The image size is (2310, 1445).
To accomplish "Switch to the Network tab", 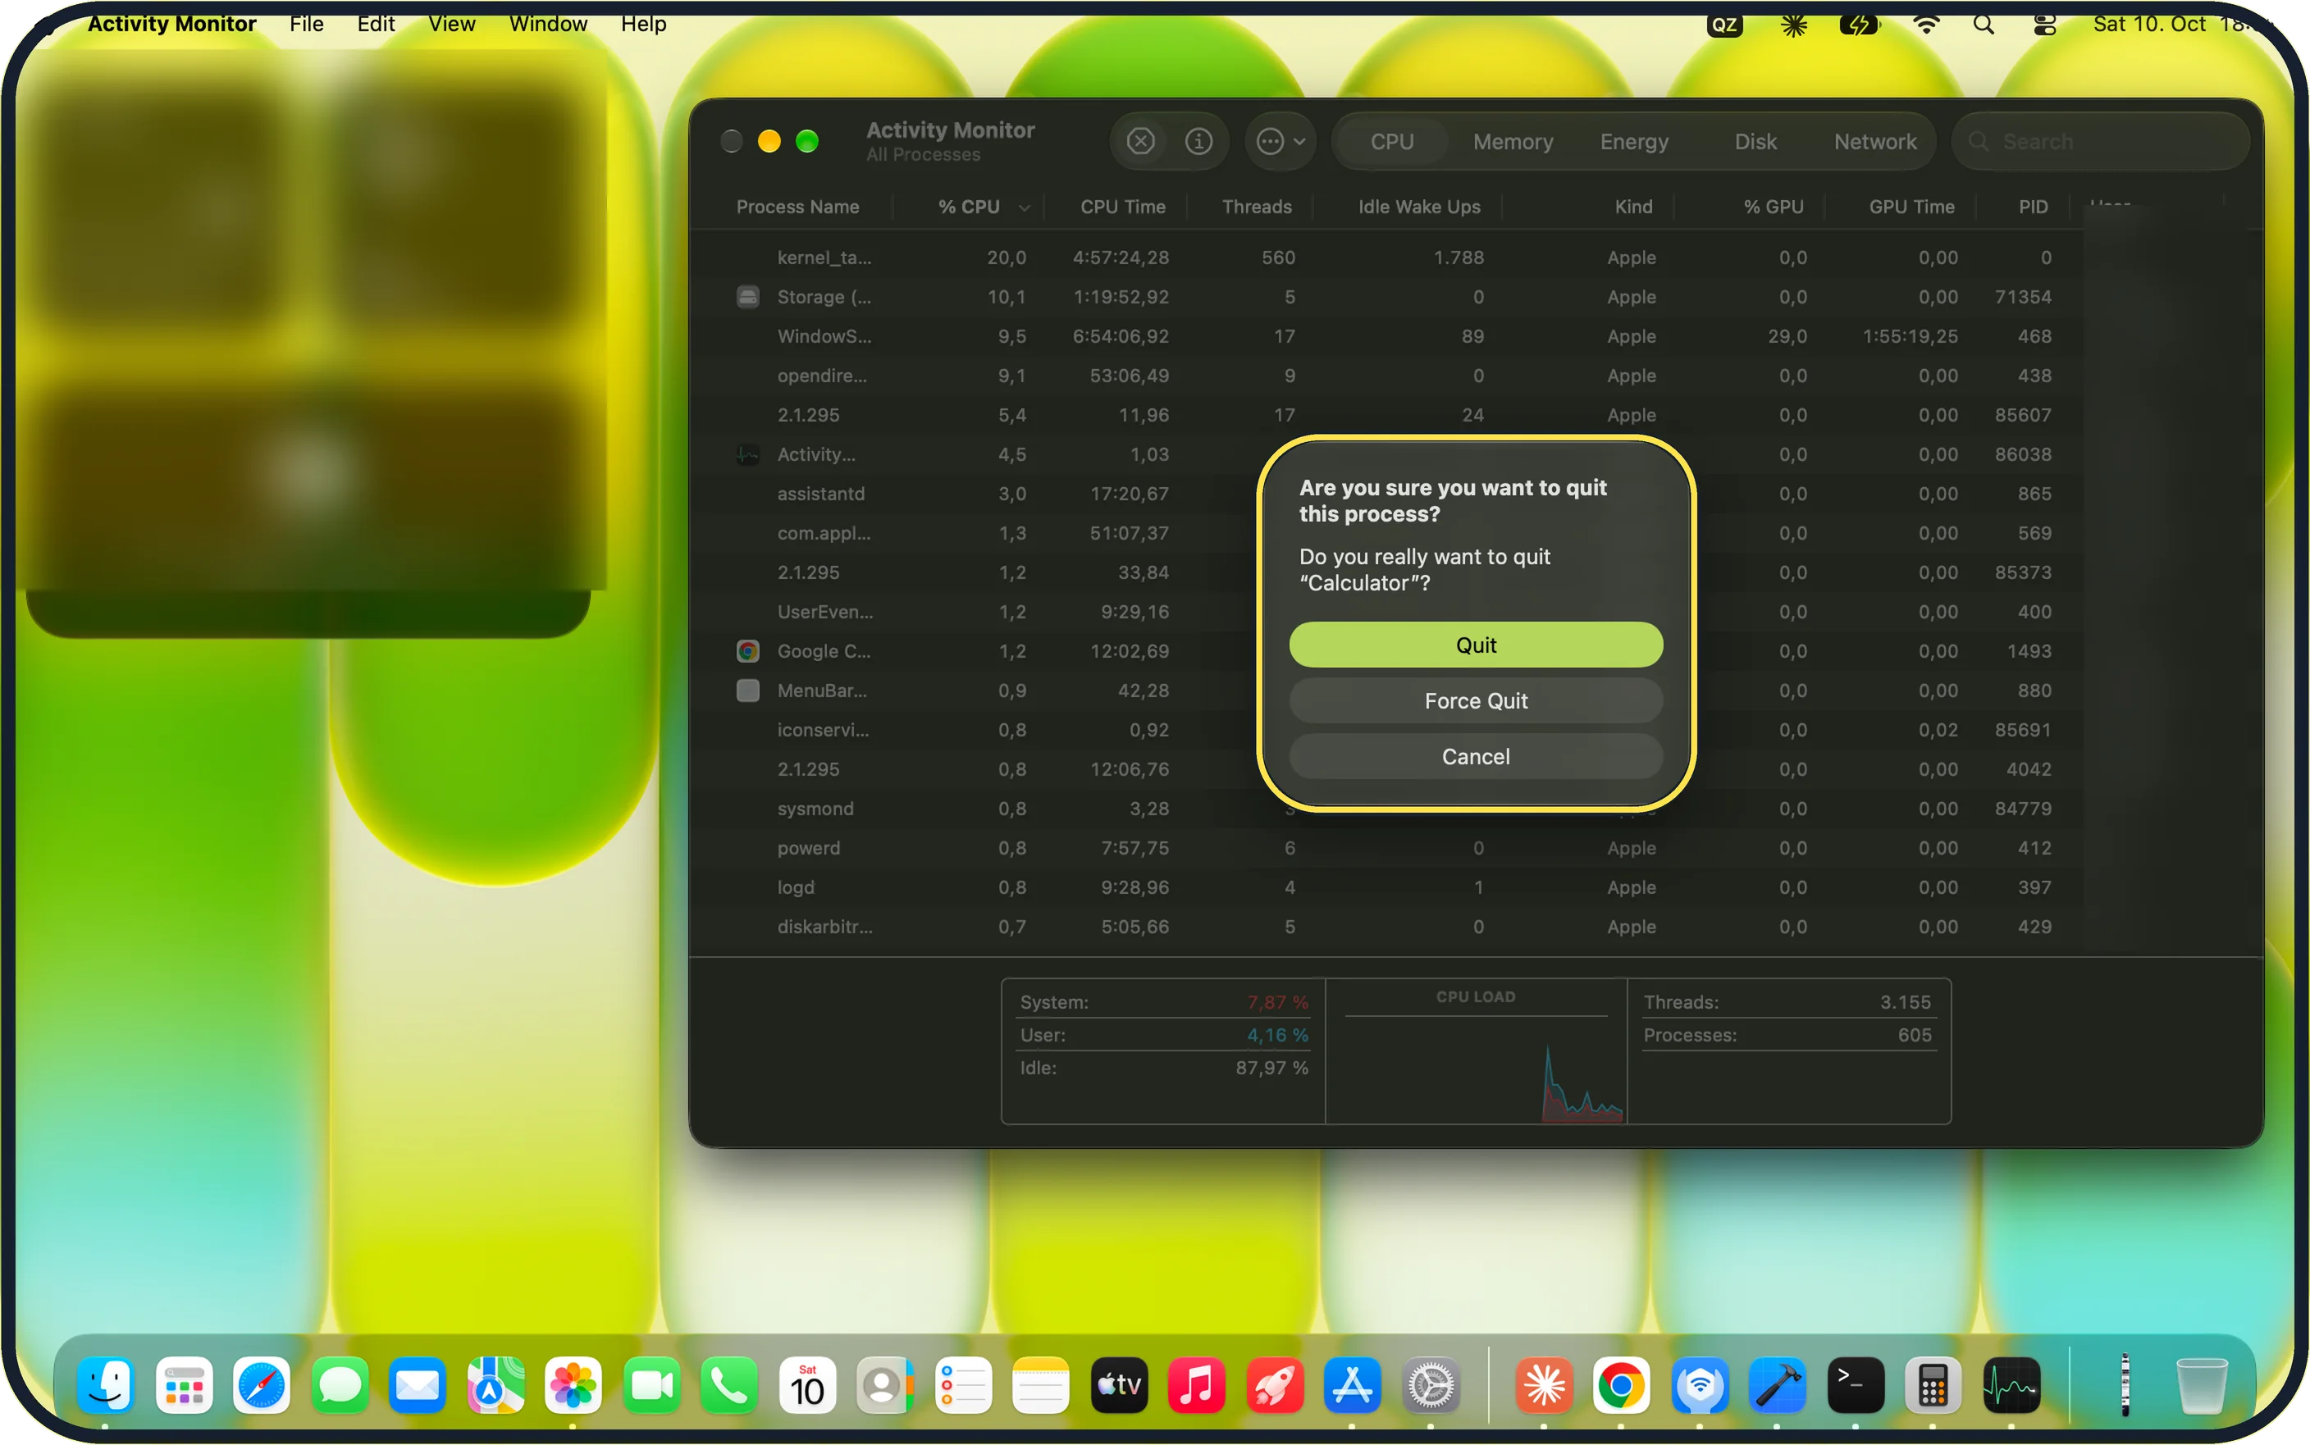I will click(1875, 141).
